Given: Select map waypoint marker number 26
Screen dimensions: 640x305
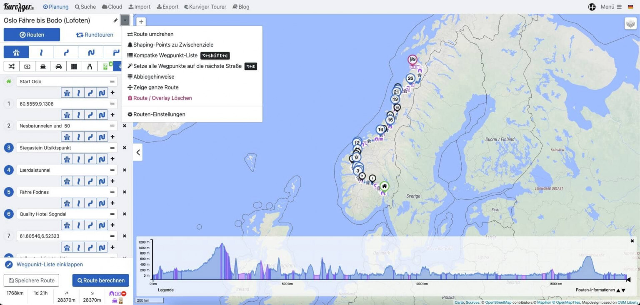Looking at the screenshot, I should [410, 78].
